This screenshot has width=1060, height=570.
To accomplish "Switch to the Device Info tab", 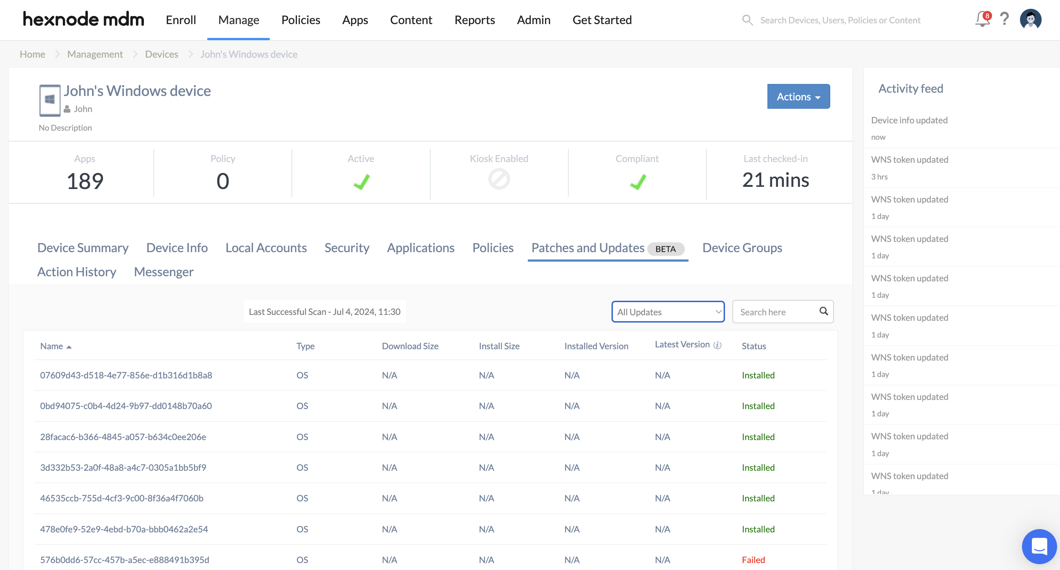I will (177, 248).
